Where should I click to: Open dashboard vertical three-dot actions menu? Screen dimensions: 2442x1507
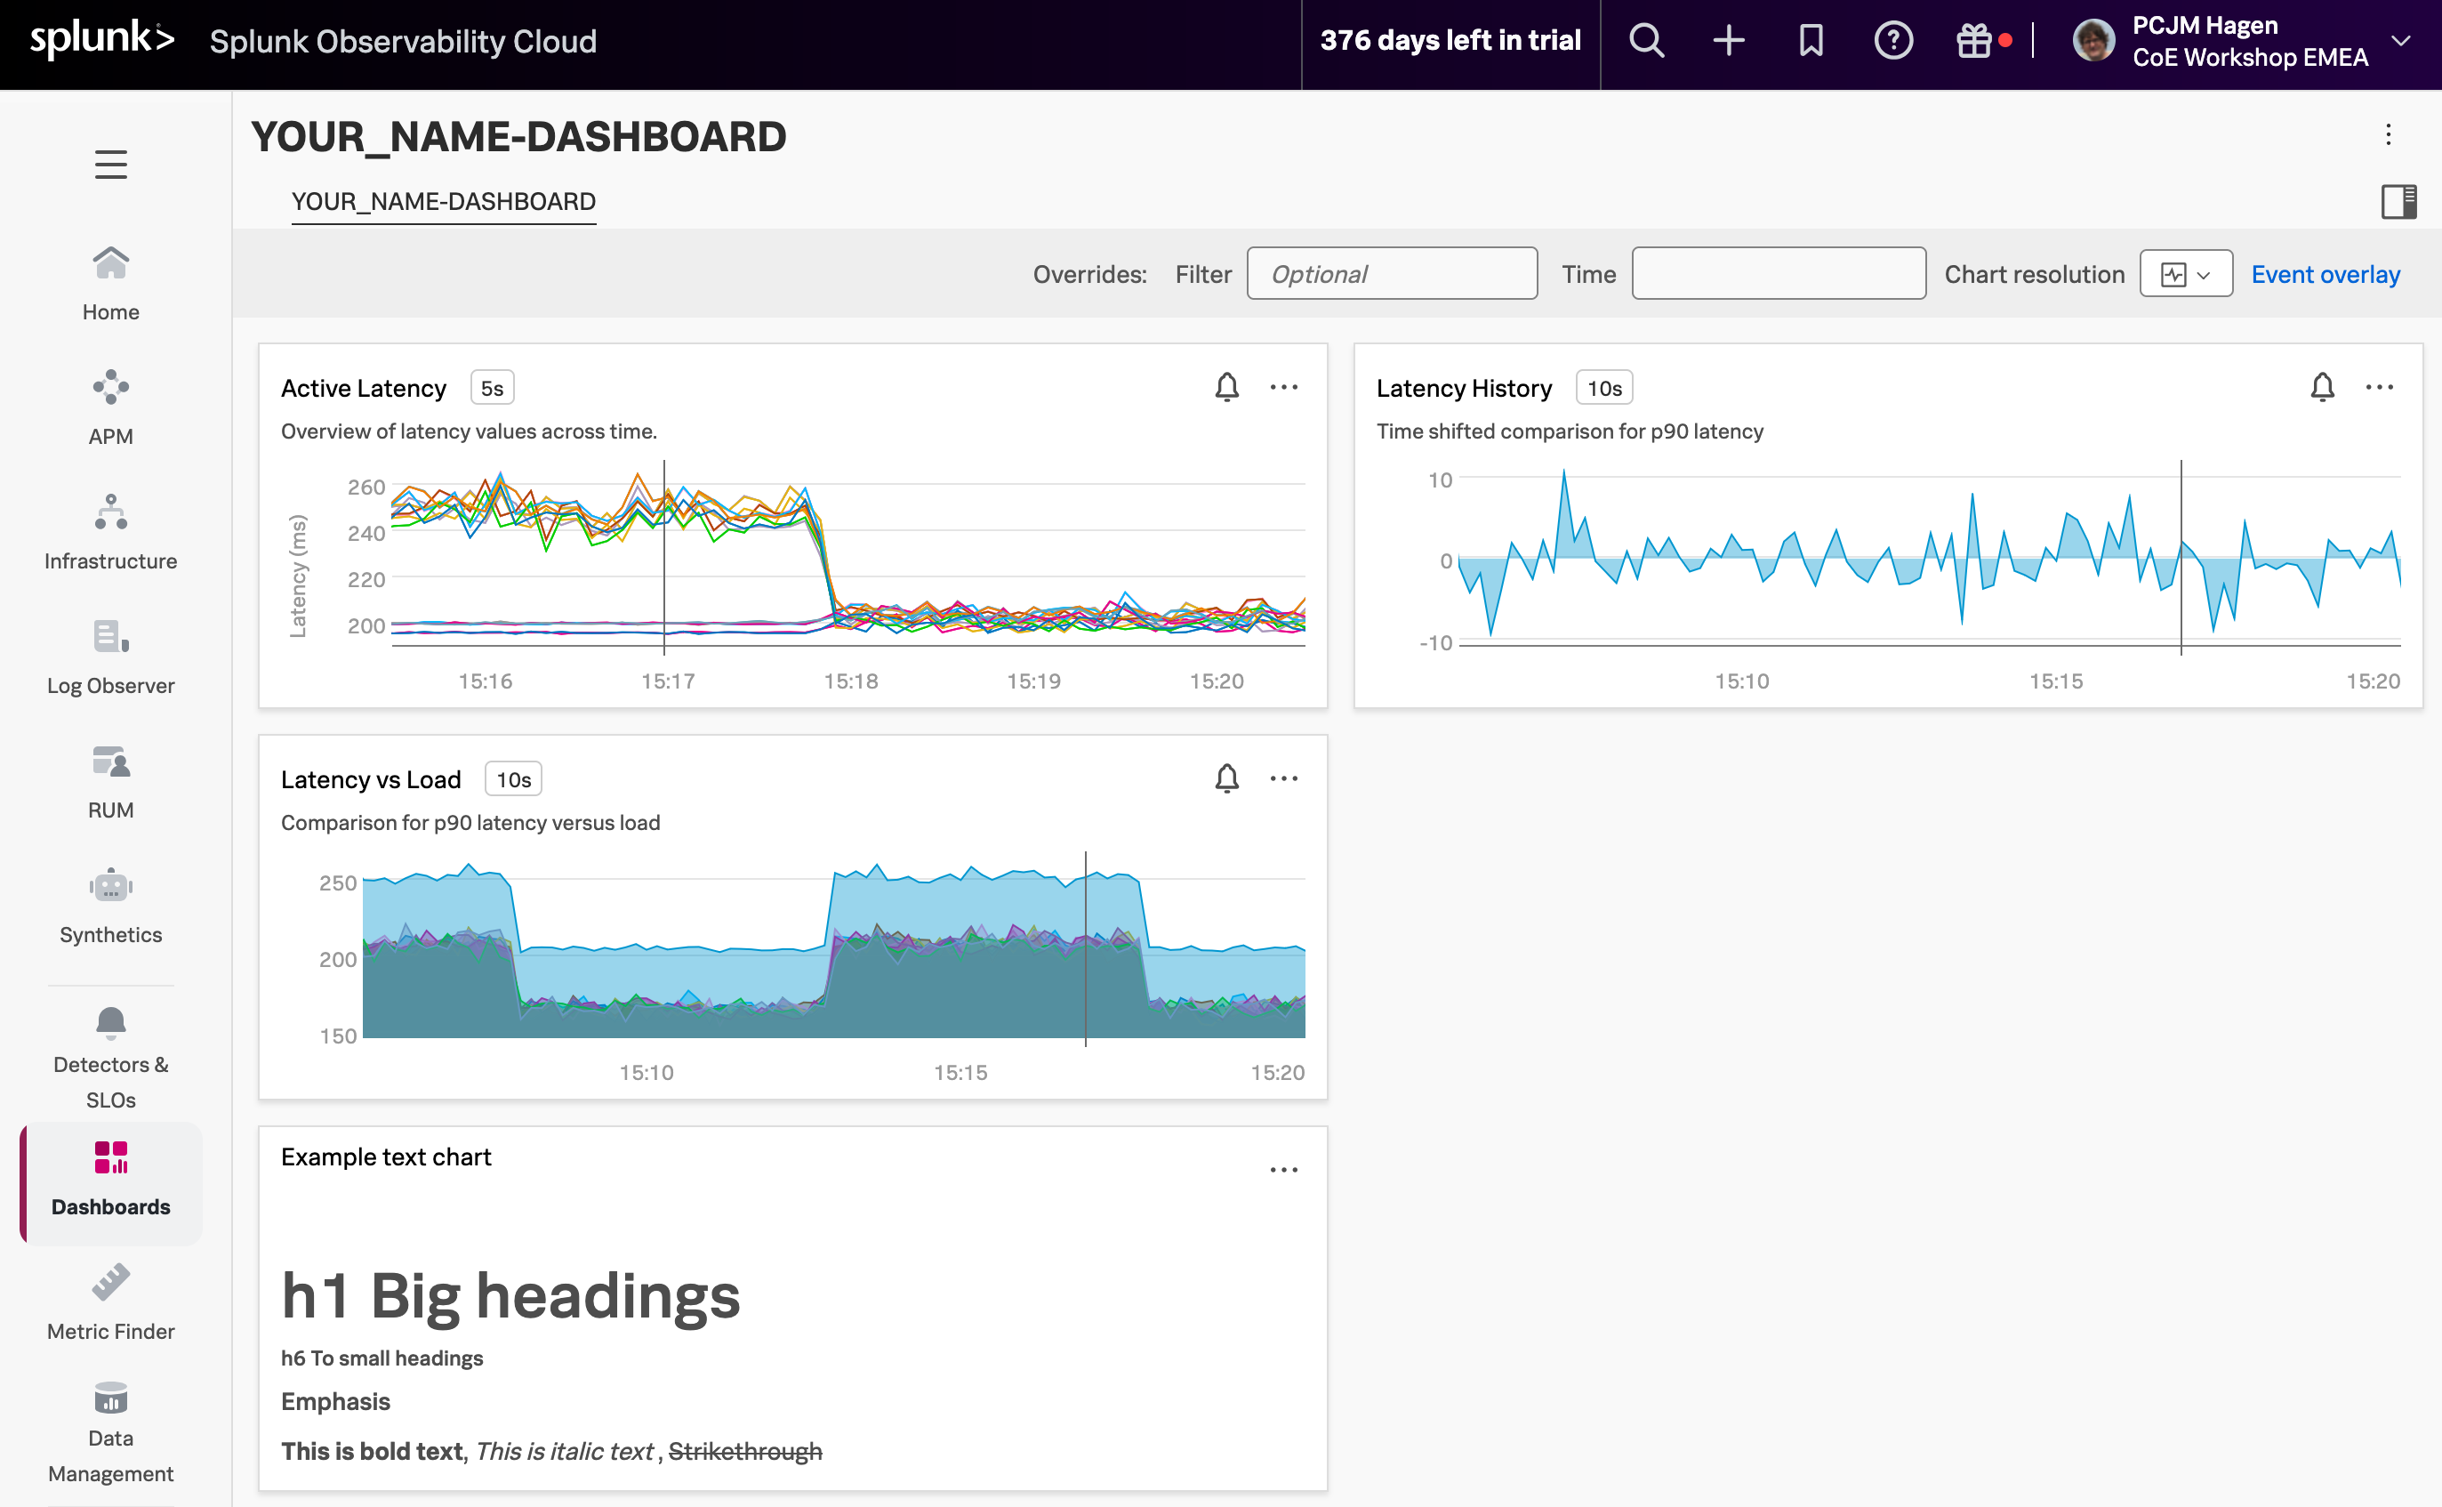pyautogui.click(x=2389, y=134)
